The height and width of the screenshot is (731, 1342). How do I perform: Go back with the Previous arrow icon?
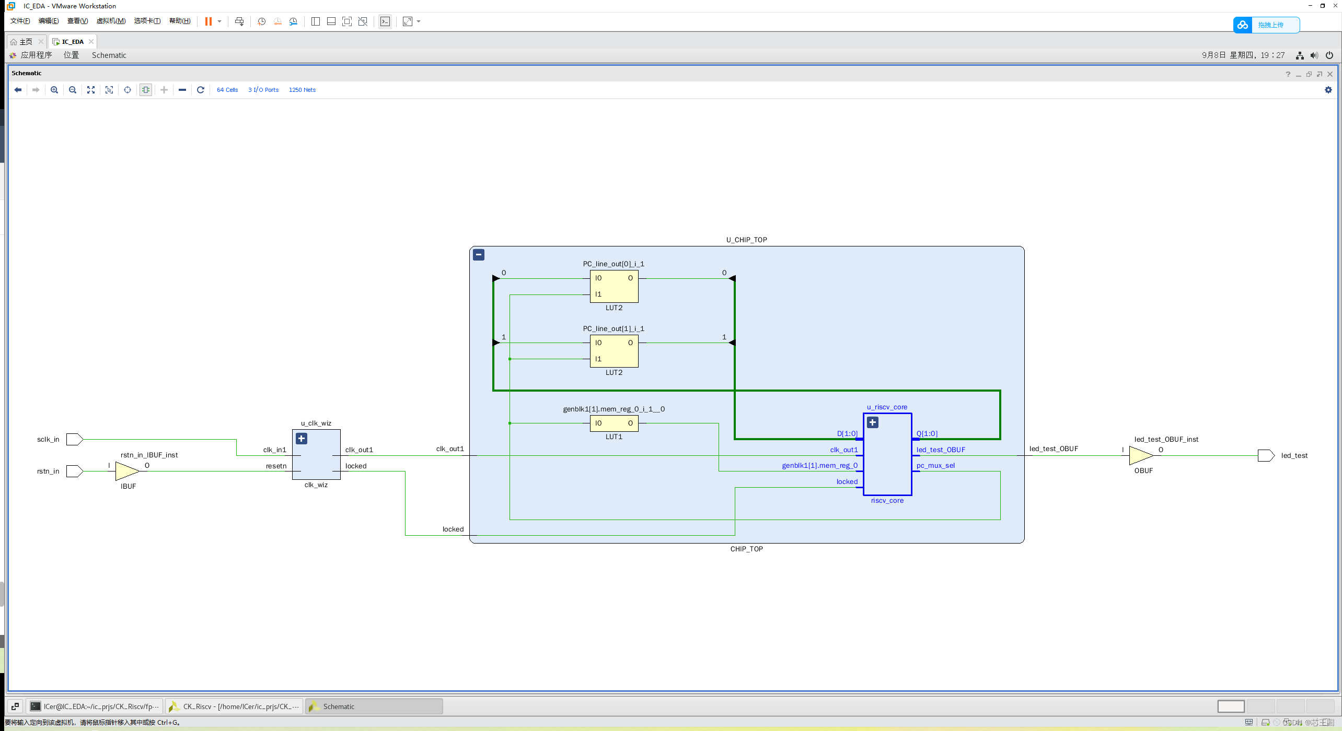18,90
